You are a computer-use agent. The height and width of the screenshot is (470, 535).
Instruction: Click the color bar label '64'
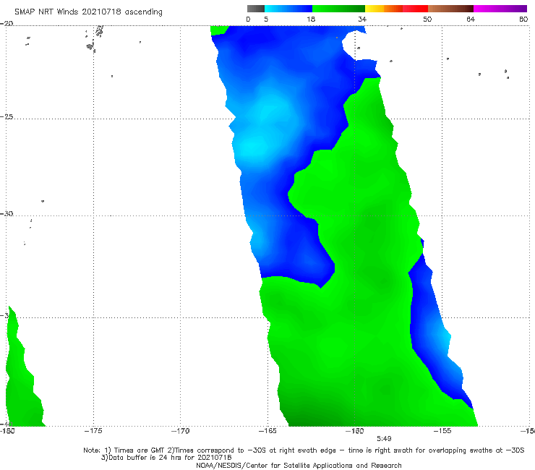click(x=471, y=20)
